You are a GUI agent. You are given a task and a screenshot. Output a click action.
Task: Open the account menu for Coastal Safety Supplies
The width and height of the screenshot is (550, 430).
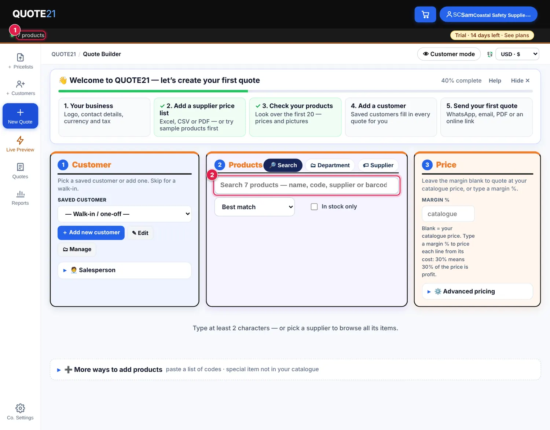[488, 15]
